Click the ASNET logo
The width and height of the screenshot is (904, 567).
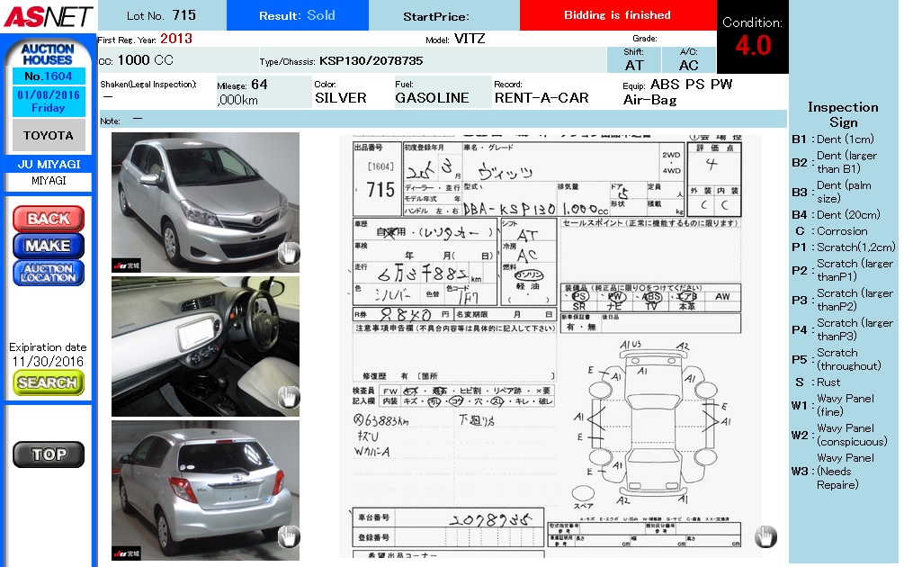point(48,15)
